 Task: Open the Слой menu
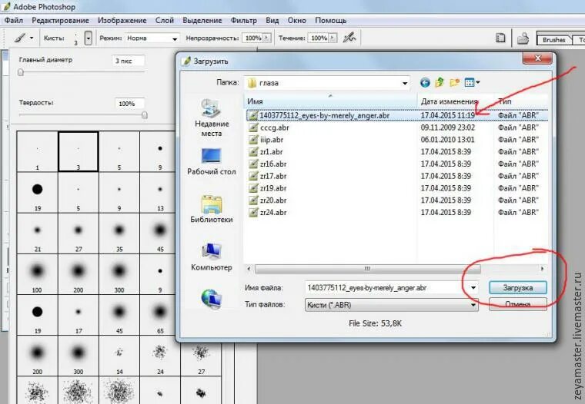point(165,21)
